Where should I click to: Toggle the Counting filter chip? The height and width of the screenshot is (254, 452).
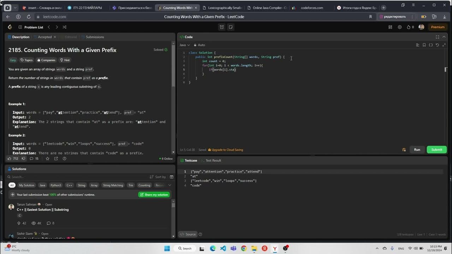(x=144, y=185)
